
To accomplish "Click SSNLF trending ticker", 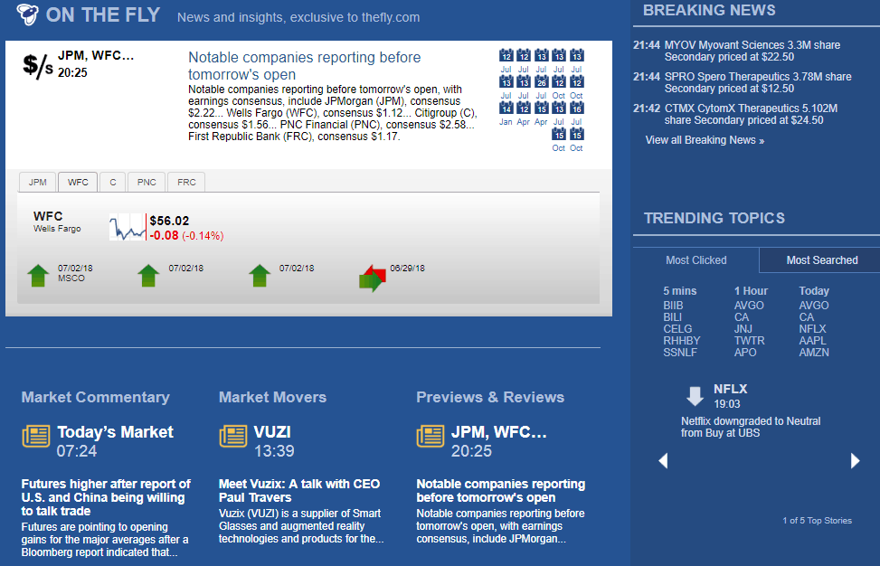I will 679,353.
